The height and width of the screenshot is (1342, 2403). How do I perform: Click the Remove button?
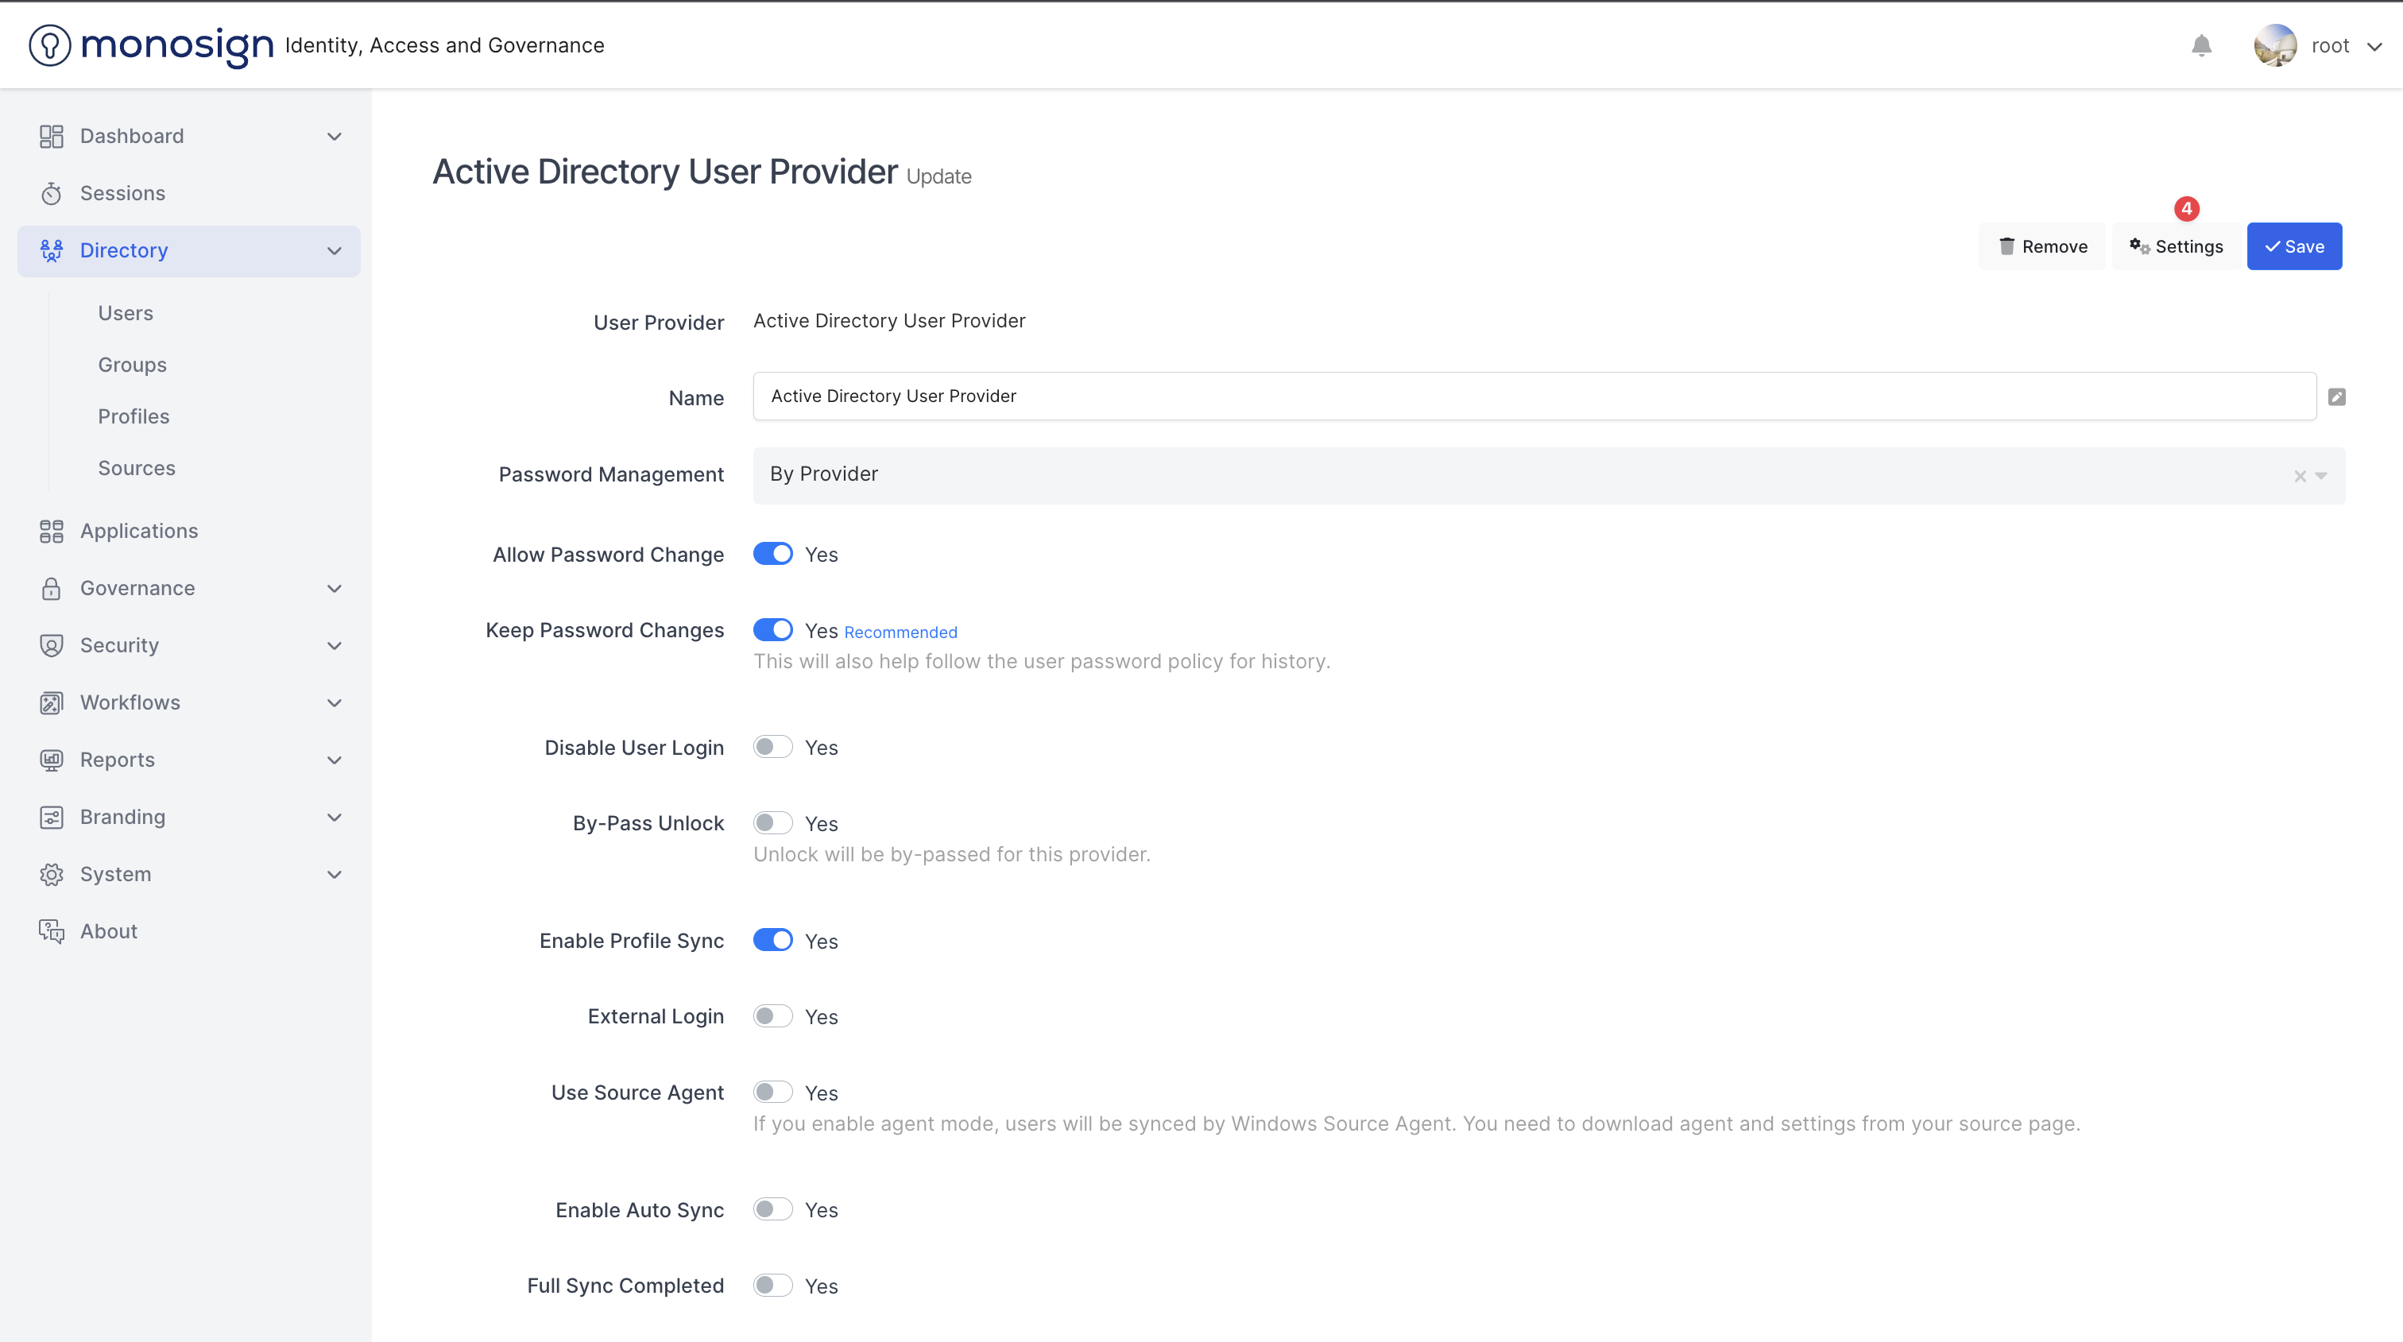pyautogui.click(x=2041, y=246)
